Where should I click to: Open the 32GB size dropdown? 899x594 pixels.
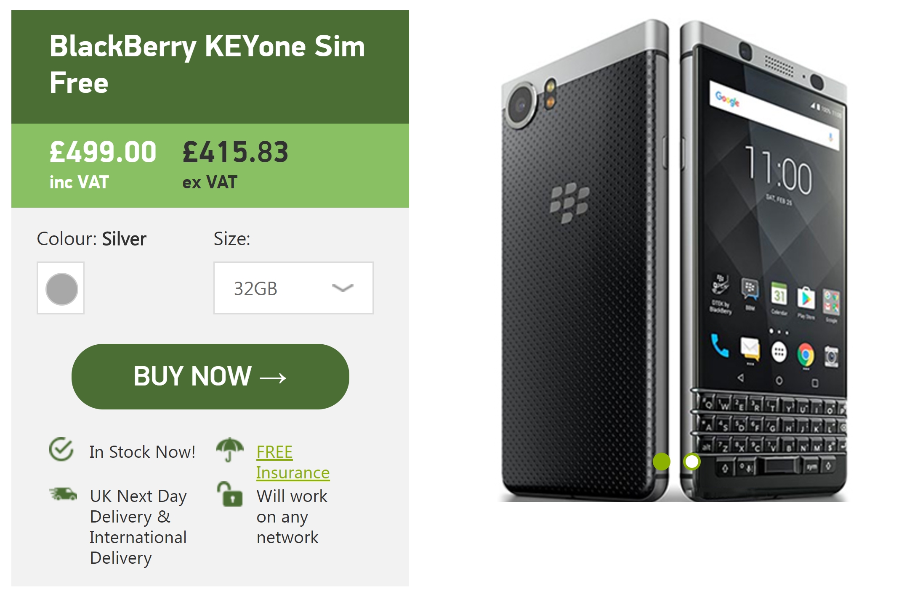click(x=293, y=288)
